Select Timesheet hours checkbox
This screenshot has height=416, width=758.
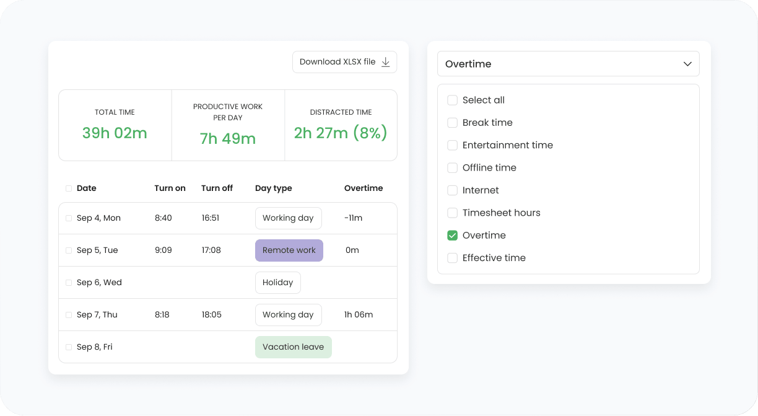click(453, 213)
